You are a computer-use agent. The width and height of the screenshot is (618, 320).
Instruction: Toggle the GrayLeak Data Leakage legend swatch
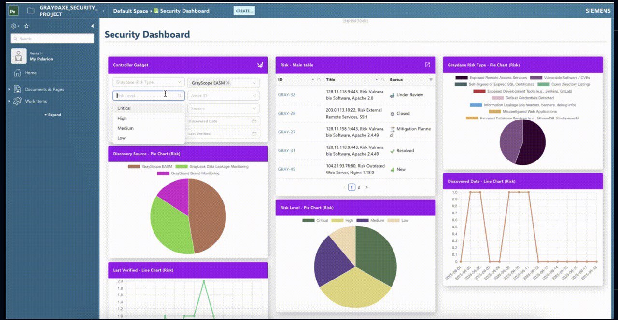tap(182, 167)
